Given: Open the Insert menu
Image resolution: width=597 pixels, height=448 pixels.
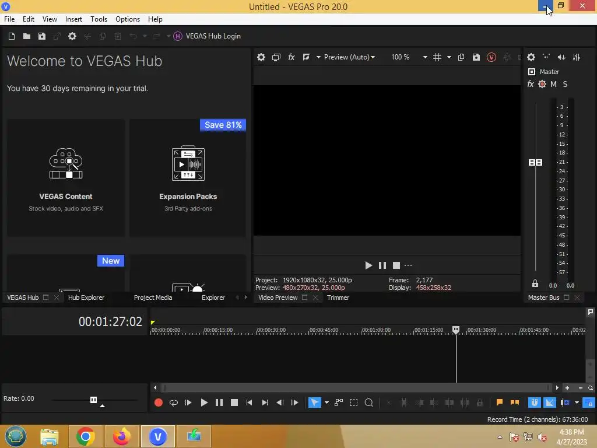Looking at the screenshot, I should pos(73,19).
